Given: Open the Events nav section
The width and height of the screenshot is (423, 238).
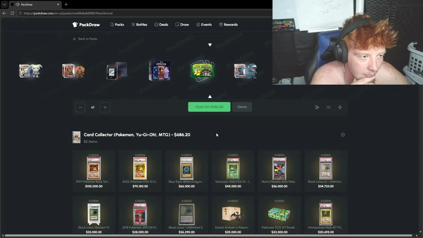Looking at the screenshot, I should [204, 24].
